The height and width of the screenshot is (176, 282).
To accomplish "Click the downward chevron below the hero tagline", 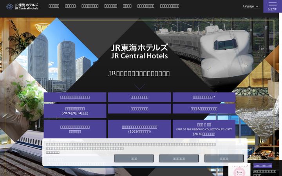I will click(x=139, y=86).
